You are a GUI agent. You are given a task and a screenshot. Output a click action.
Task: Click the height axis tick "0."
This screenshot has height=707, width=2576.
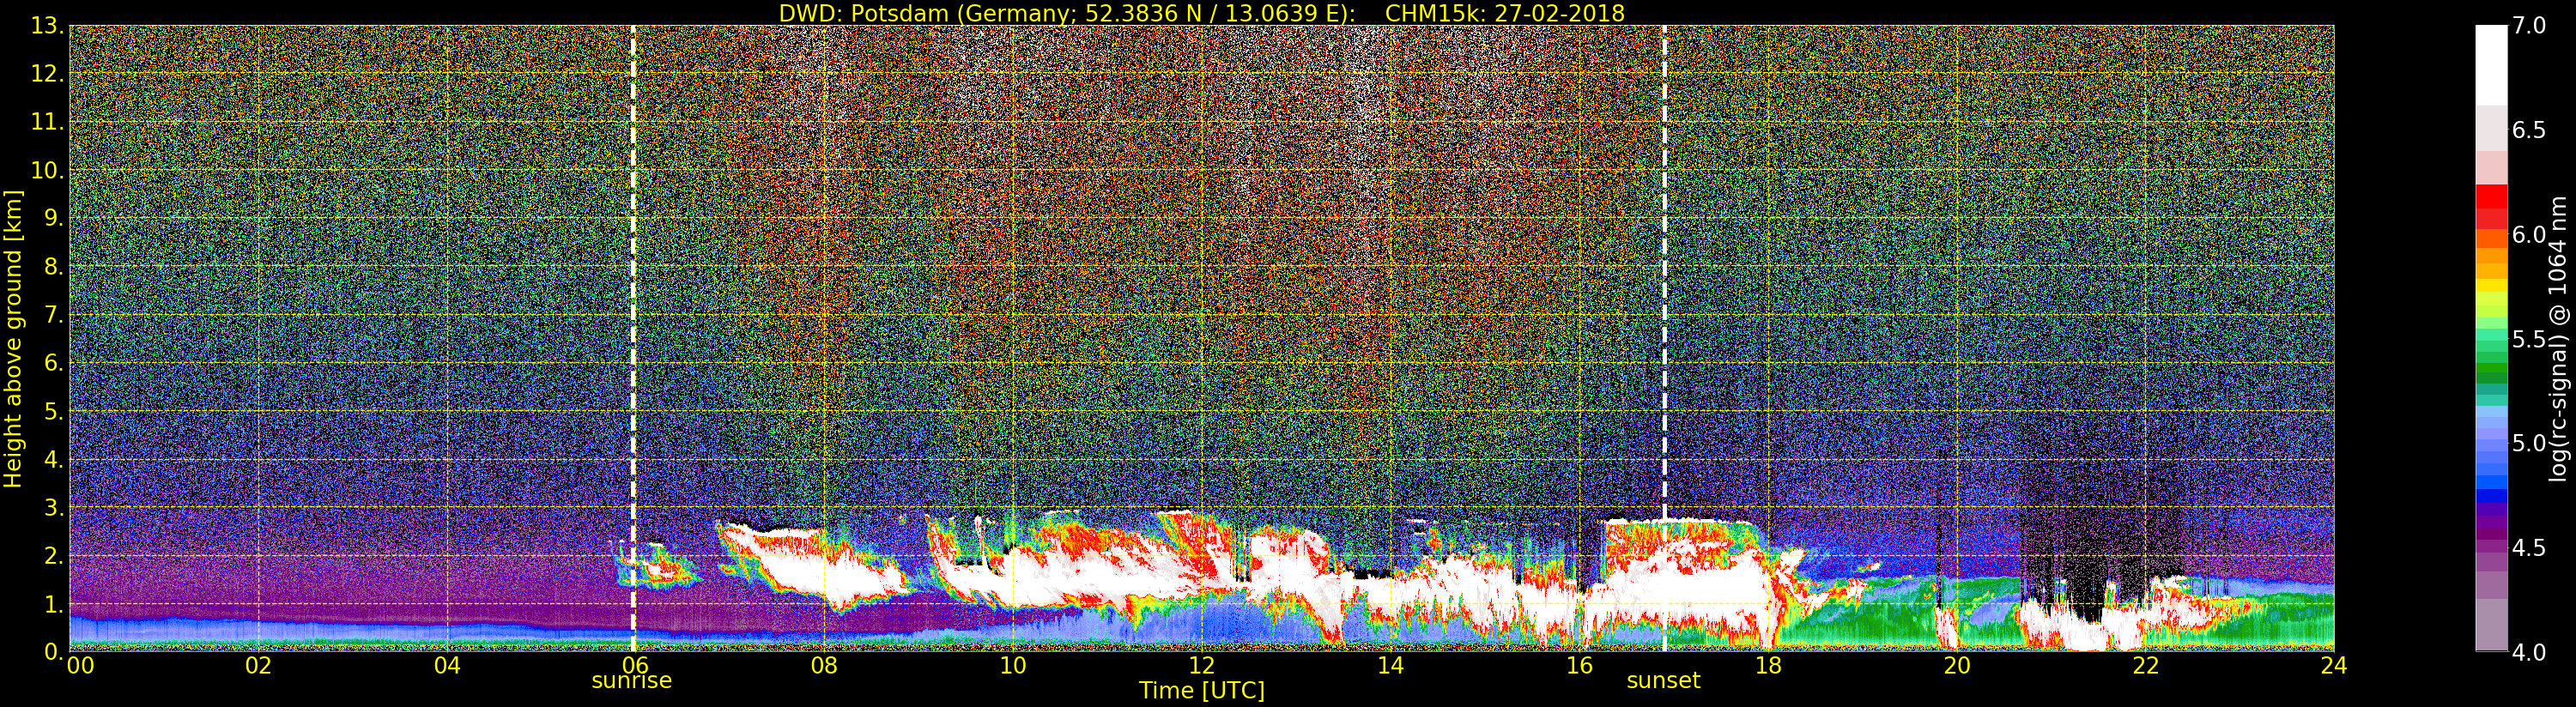(x=54, y=651)
